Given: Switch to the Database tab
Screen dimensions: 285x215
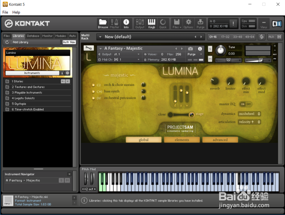Looking at the screenshot, I should (33, 36).
